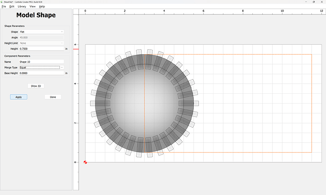This screenshot has height=195, width=326.
Task: Open the Shape dropdown set to Flat
Action: pyautogui.click(x=42, y=32)
